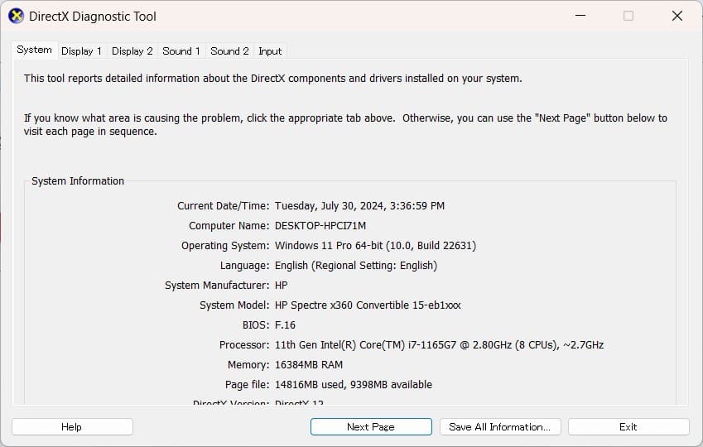Open the Display 2 tab
This screenshot has height=447, width=703.
pyautogui.click(x=132, y=51)
